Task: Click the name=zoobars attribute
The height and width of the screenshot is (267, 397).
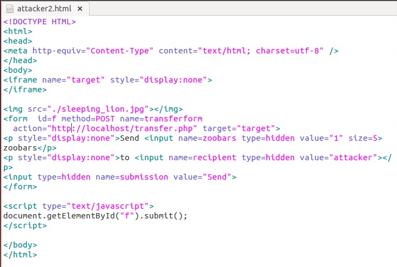Action: click(207, 138)
